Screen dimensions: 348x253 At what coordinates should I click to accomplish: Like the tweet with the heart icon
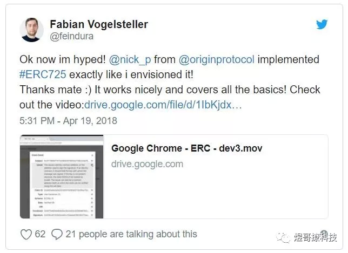point(26,234)
